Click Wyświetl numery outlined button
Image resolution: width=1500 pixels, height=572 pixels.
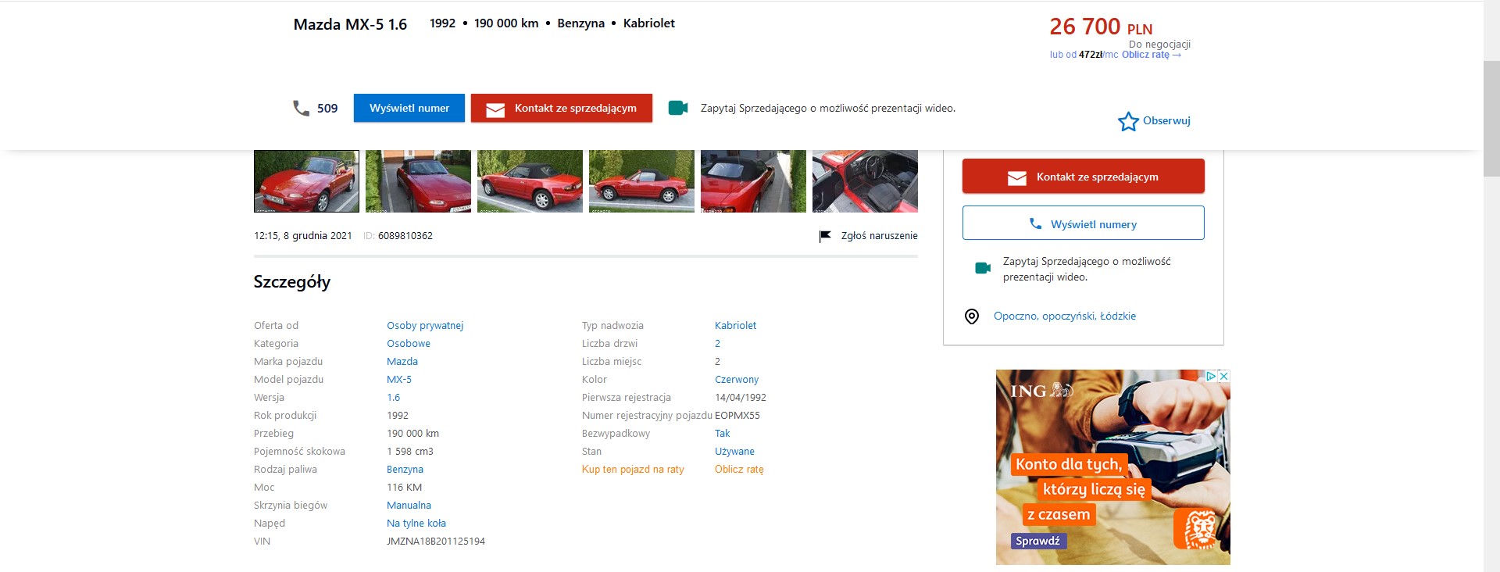(1084, 223)
